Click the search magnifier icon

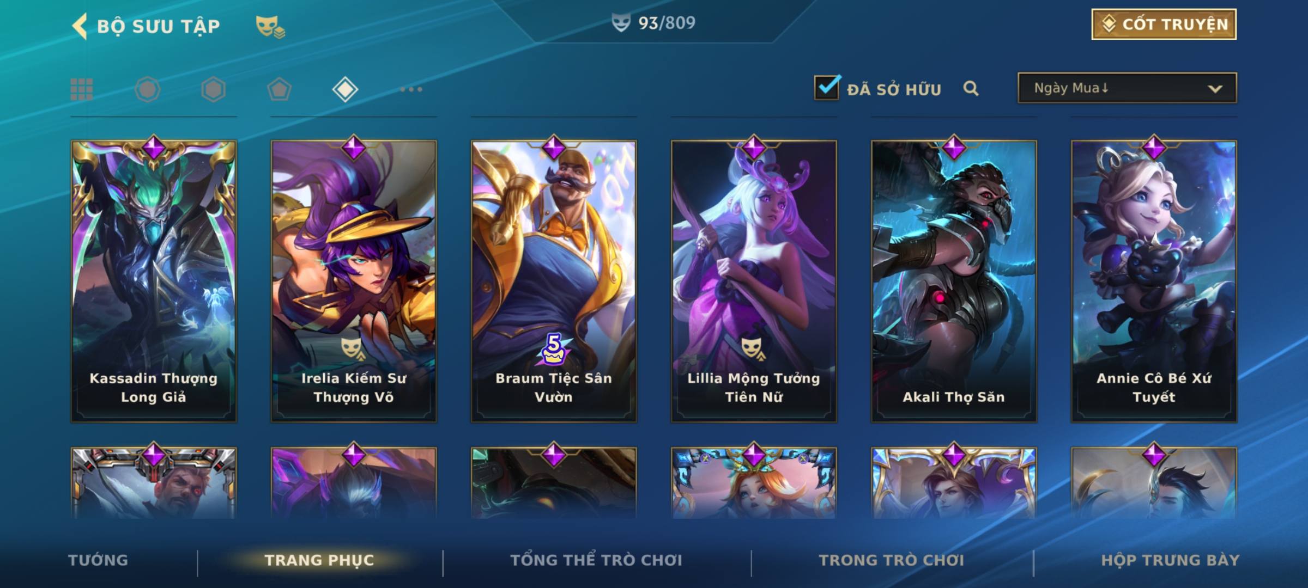coord(971,88)
